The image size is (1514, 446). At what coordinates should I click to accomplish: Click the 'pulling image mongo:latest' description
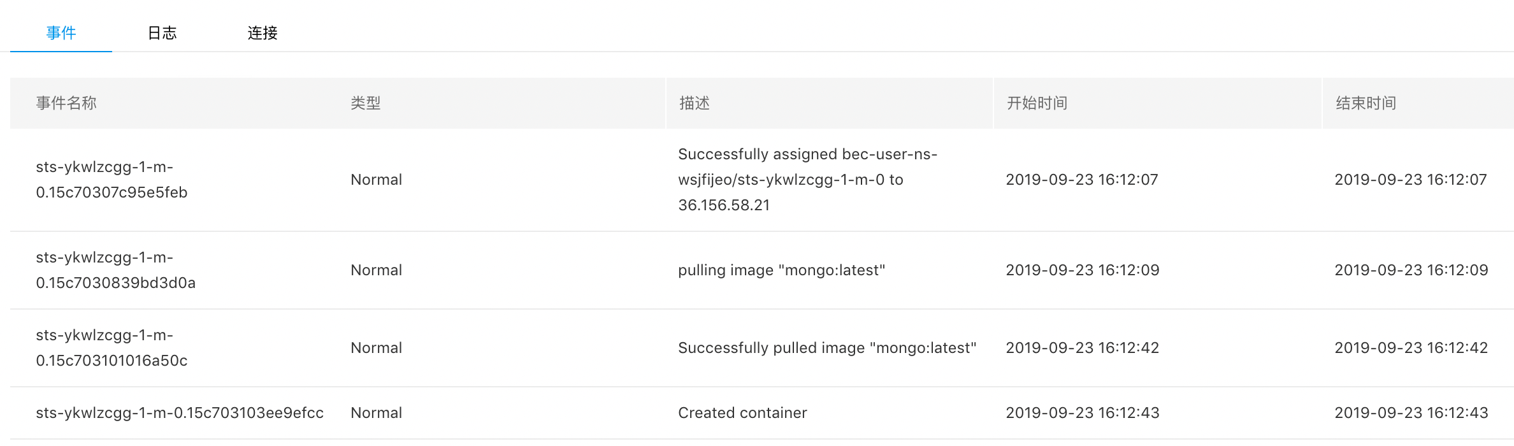point(781,270)
